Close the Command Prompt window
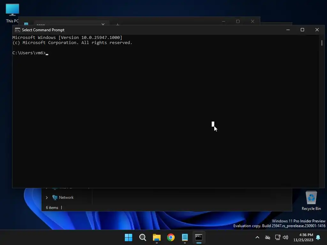The width and height of the screenshot is (327, 245). coord(317,30)
